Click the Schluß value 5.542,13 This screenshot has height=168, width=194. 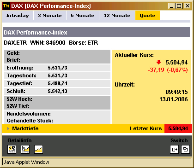(57, 91)
